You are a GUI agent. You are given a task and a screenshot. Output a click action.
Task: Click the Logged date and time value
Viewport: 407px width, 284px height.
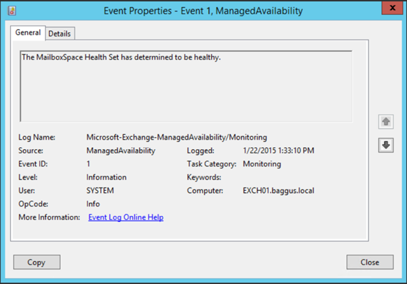coord(278,150)
